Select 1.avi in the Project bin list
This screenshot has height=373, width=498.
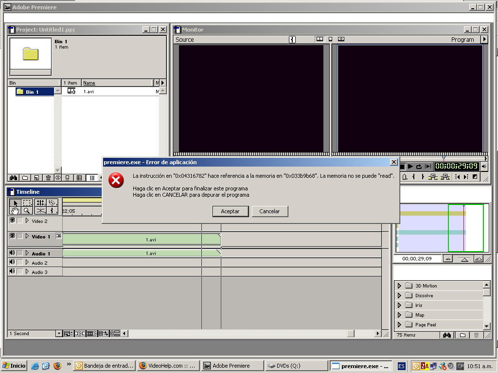coord(89,92)
